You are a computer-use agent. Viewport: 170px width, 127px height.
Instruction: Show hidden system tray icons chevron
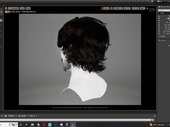tap(167, 125)
